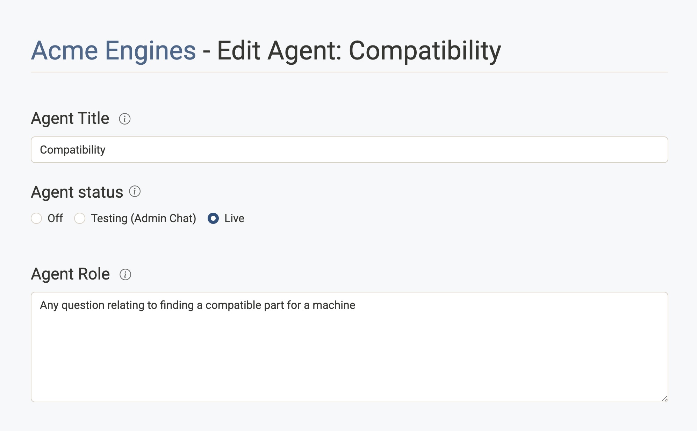Viewport: 697px width, 431px height.
Task: Click the "Off" label text
Action: coord(55,218)
